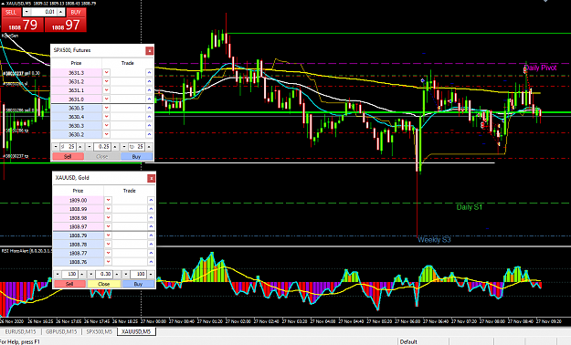
Task: Click the Gold stop loss field showing 130
Action: [x=70, y=274]
